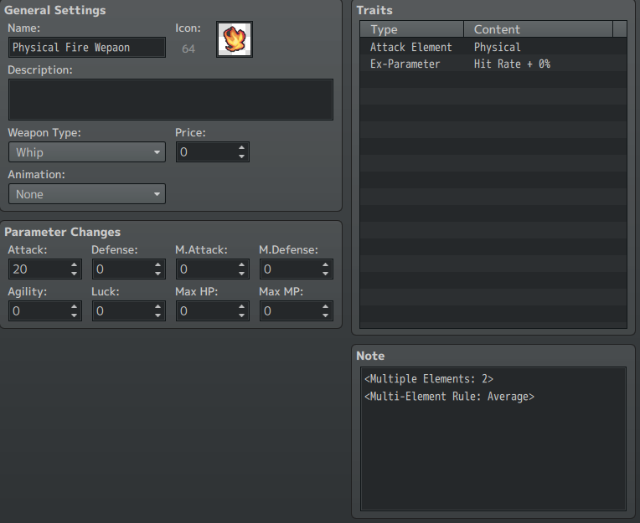Click the fire weapon icon image

235,39
